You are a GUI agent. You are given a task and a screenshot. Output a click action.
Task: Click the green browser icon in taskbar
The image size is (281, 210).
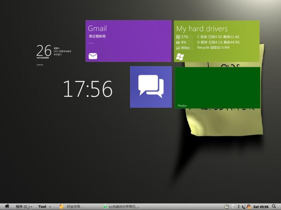(x=105, y=207)
